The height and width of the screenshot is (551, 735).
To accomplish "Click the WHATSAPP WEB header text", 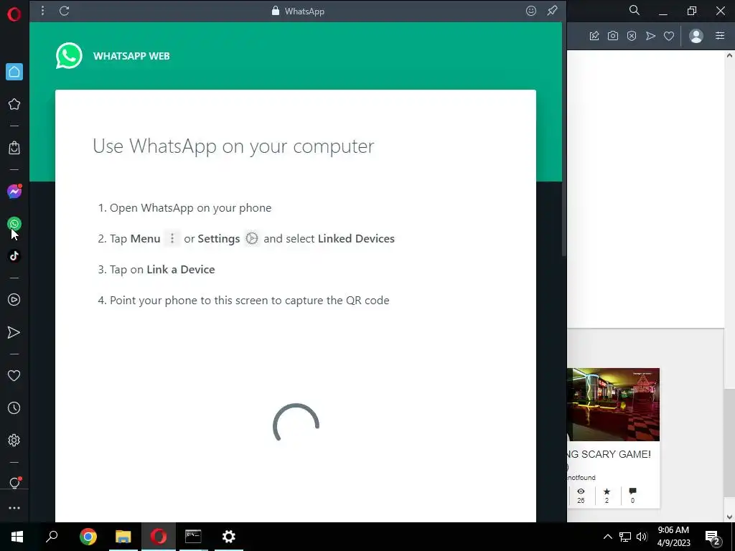I will 131,56.
